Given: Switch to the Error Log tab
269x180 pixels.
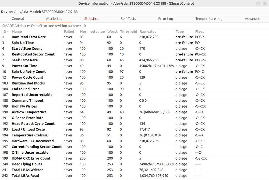Looking at the screenshot, I should point(165,19).
